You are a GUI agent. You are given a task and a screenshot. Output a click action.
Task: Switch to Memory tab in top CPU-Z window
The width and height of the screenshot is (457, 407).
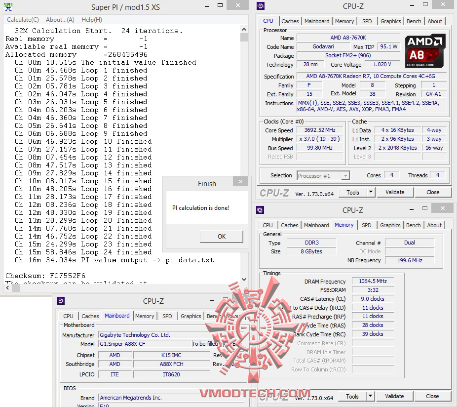pyautogui.click(x=344, y=21)
